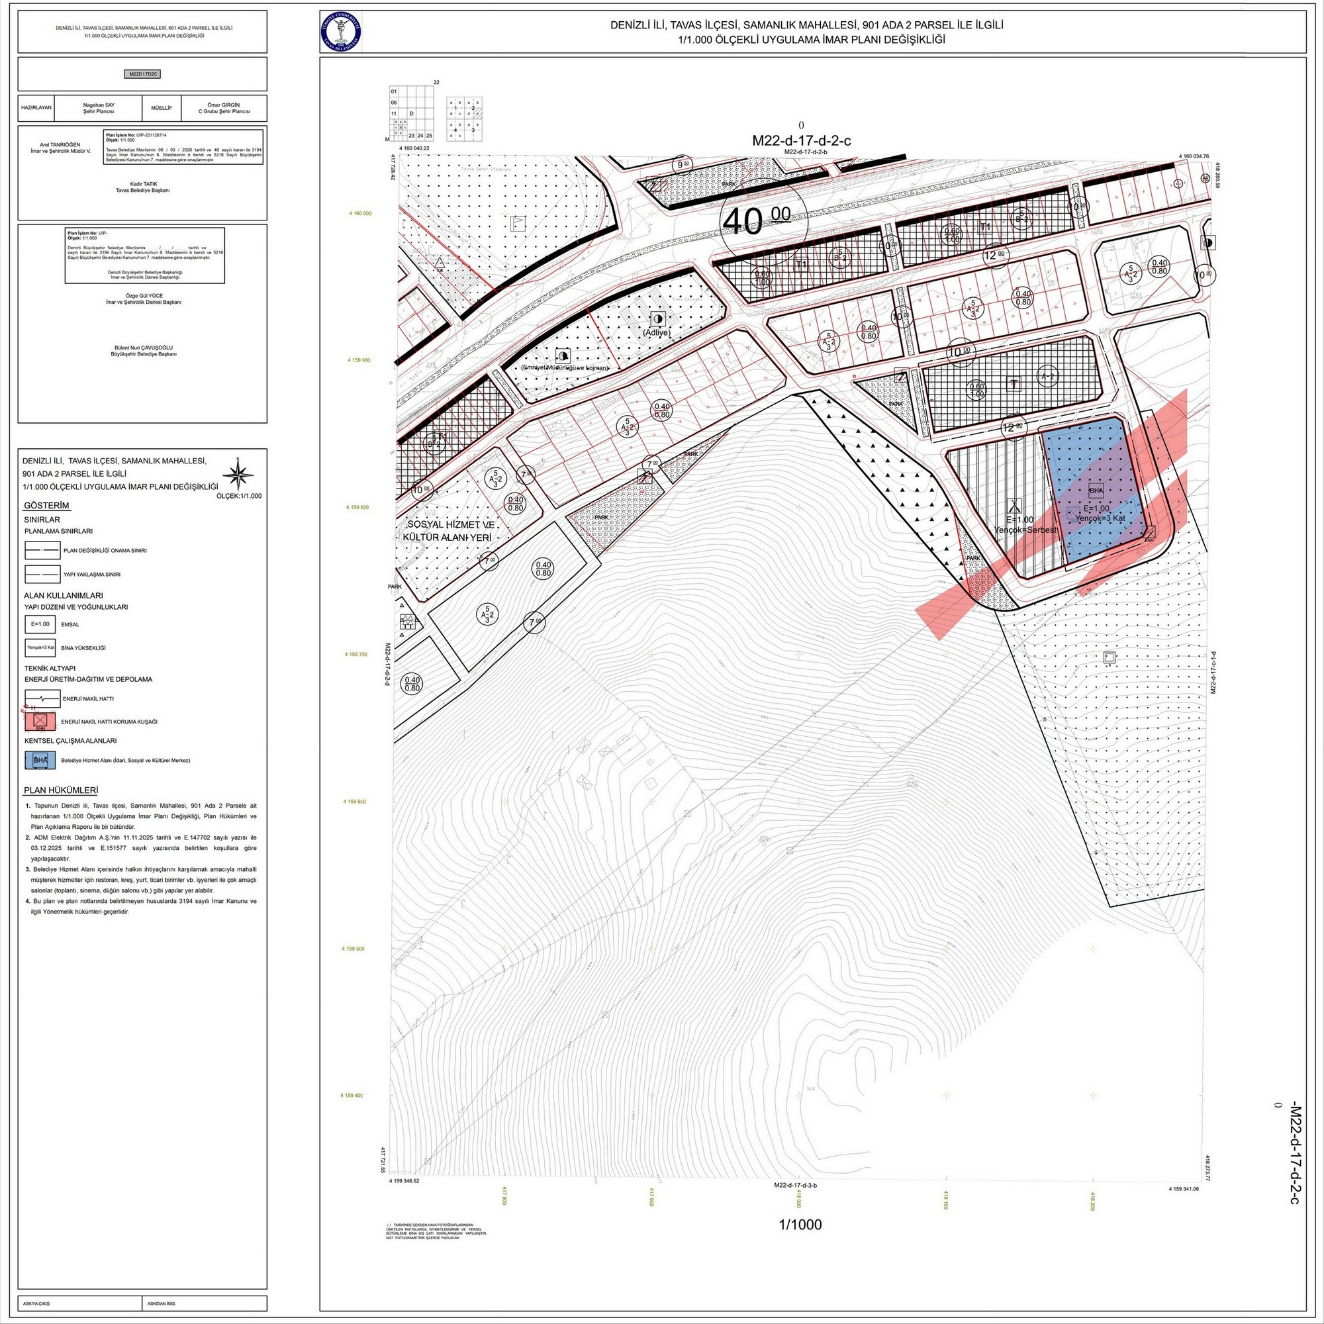Click the north arrow compass rose

click(238, 474)
